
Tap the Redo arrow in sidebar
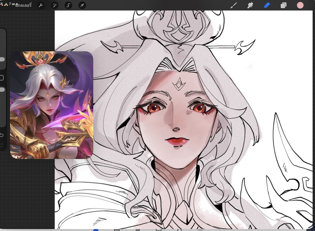(x=2, y=144)
